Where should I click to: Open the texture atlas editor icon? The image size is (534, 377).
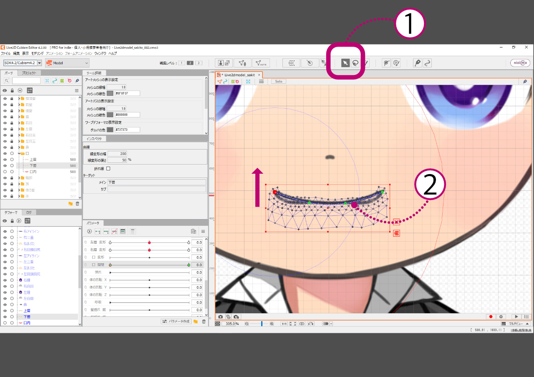224,63
